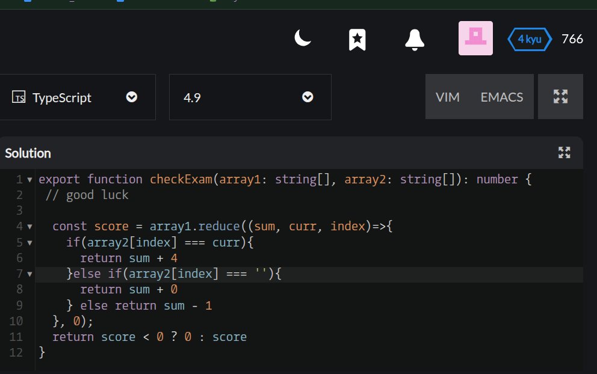Click the 4 kyu rank badge
The image size is (597, 374).
530,39
